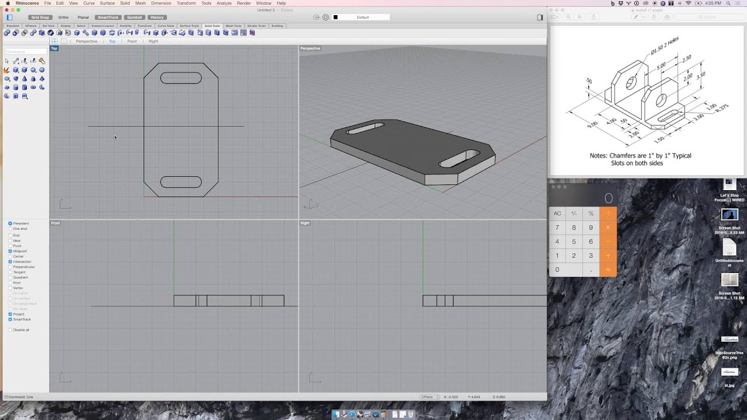
Task: Open the Perspective viewport title menu
Action: (310, 48)
